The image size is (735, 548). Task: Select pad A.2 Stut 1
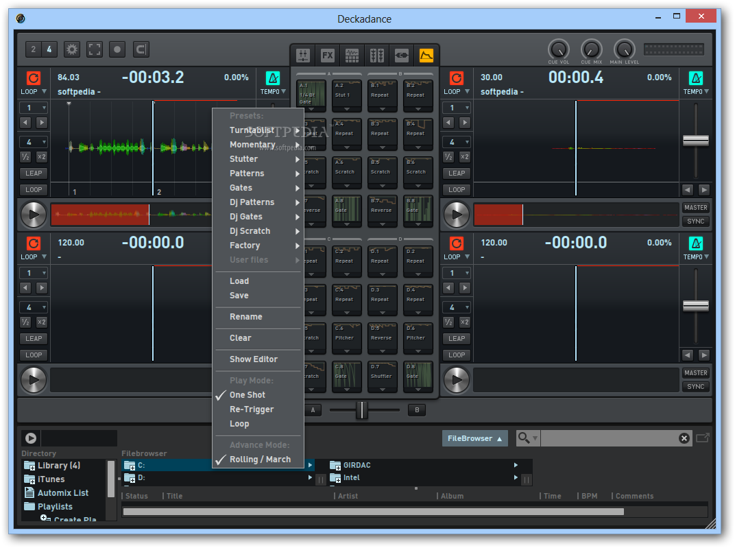click(347, 95)
